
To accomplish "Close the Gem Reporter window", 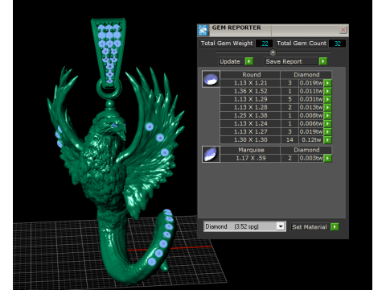I will pos(343,30).
